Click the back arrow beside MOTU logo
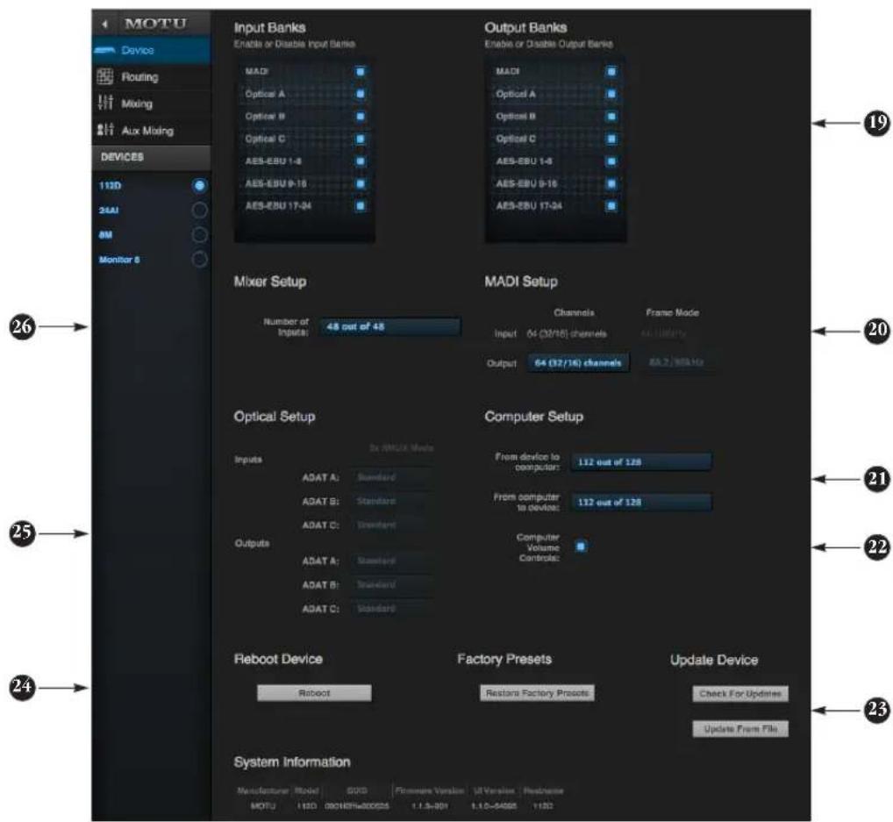The width and height of the screenshot is (893, 822). (104, 24)
